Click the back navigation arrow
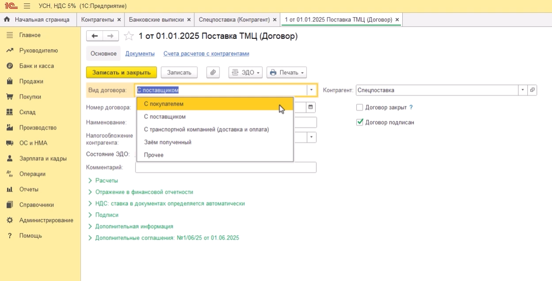The width and height of the screenshot is (552, 281). coord(95,36)
